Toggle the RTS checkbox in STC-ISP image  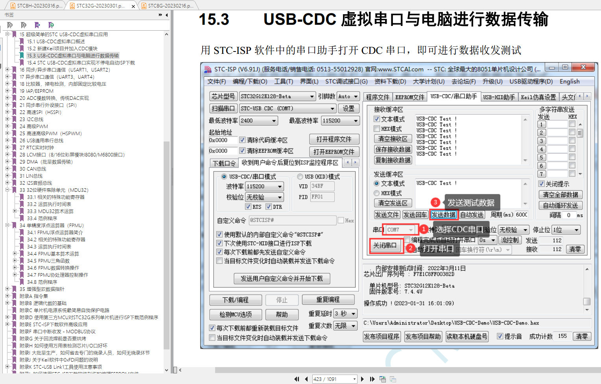pos(248,206)
